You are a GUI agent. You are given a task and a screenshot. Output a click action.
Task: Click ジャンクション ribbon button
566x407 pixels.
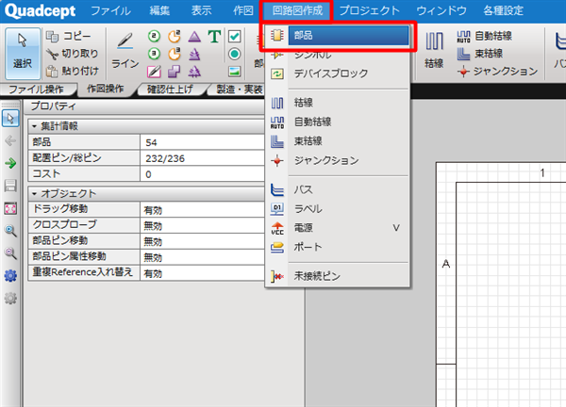click(497, 72)
